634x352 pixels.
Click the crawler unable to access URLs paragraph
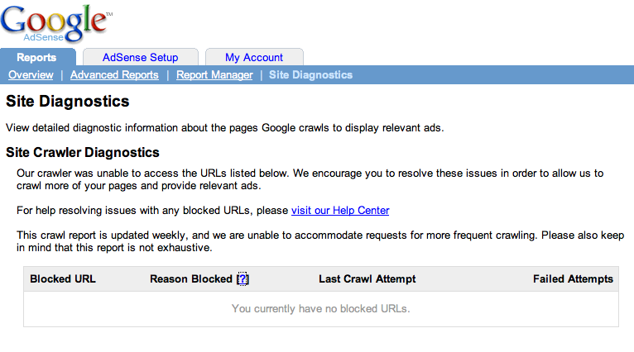point(310,179)
